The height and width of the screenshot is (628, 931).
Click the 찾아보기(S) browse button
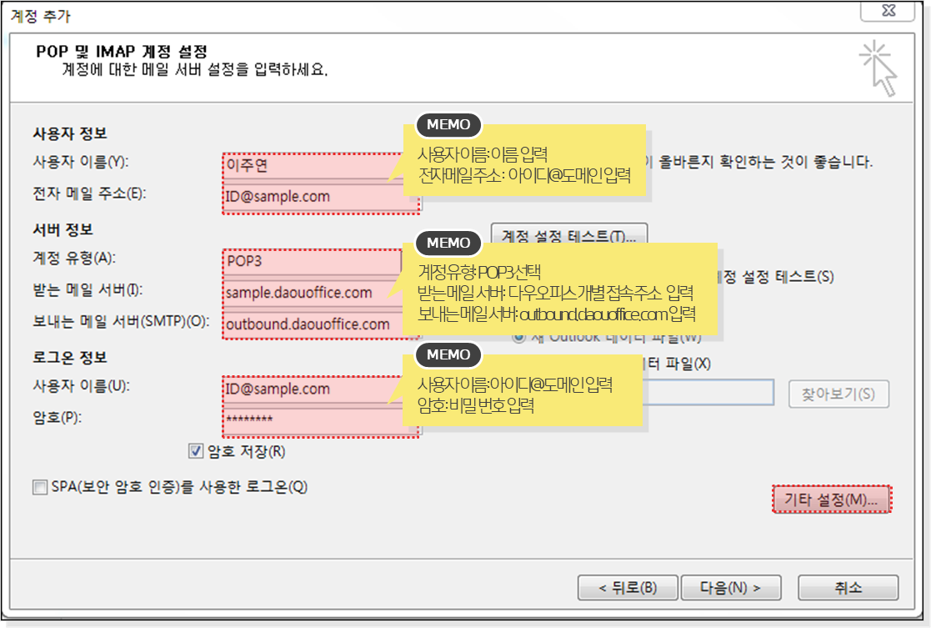[x=838, y=394]
